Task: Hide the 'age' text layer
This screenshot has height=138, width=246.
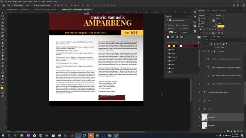Action: pos(199,109)
